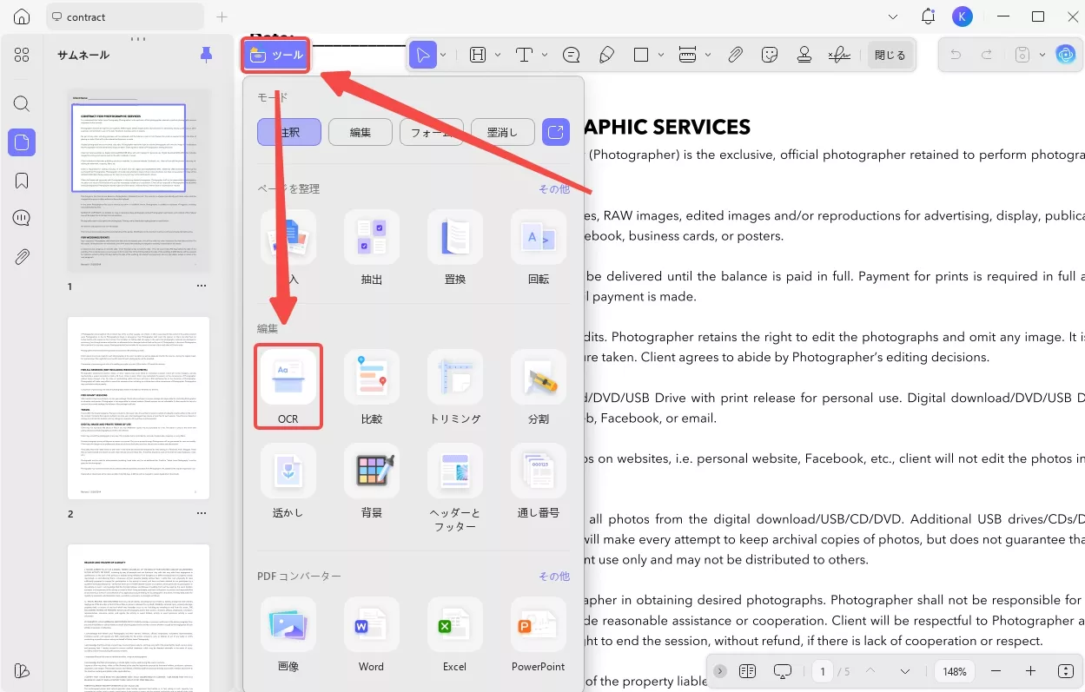The image size is (1085, 692).
Task: Open the 背景 background tool
Action: point(372,481)
